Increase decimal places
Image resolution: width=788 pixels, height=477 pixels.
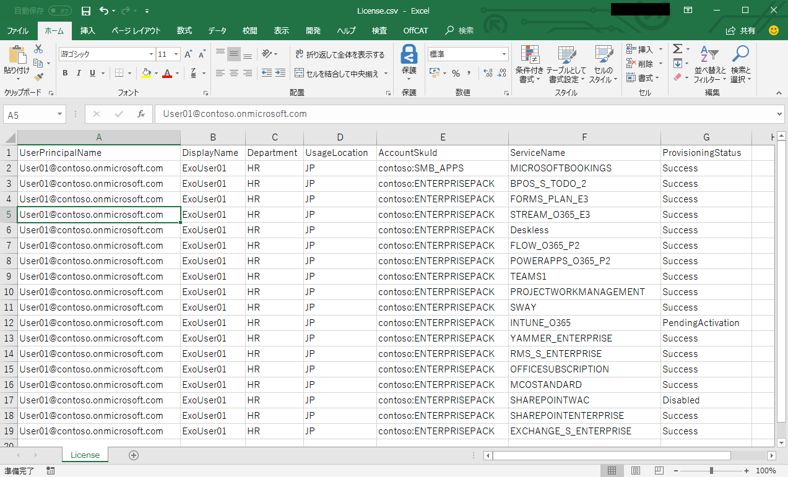tap(488, 73)
